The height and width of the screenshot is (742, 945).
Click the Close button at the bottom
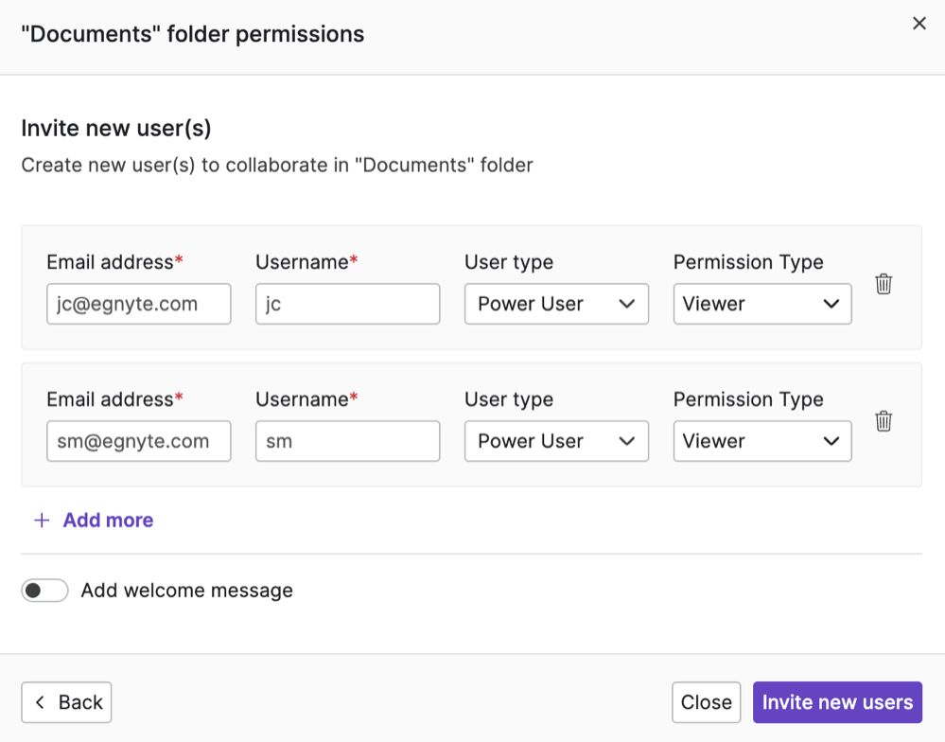[706, 702]
